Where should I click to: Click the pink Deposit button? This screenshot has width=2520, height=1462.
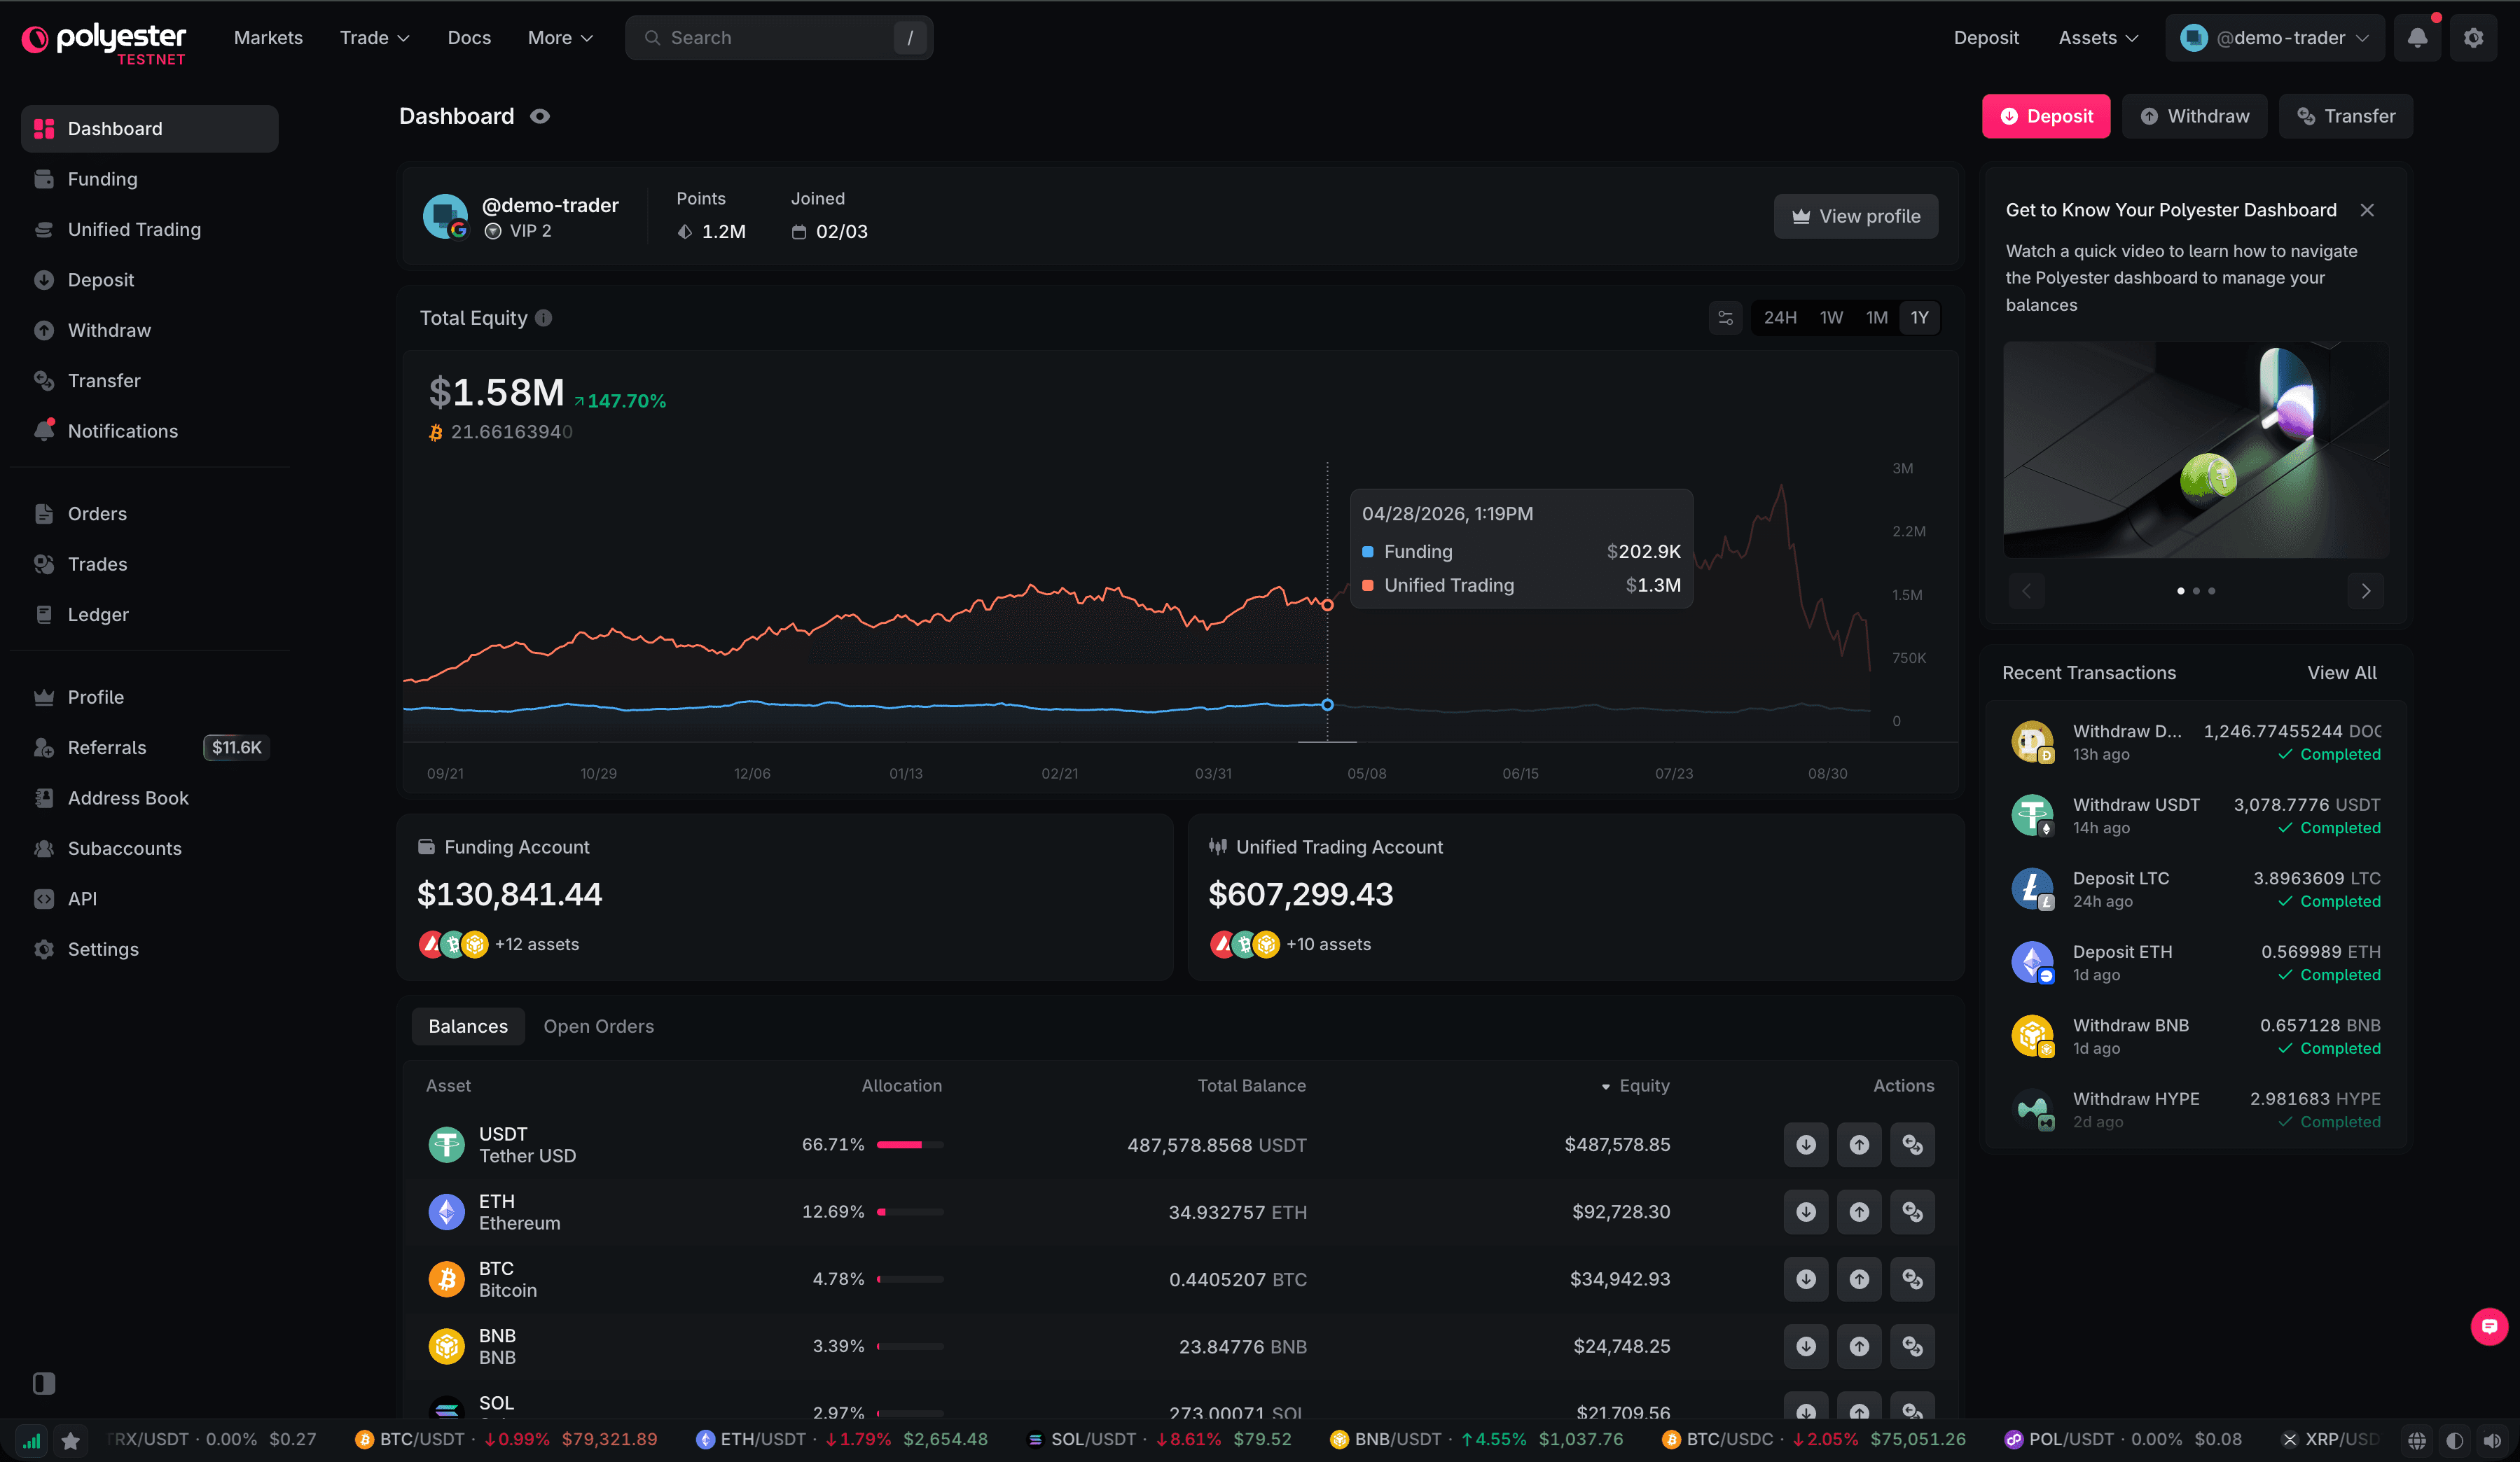coord(2046,116)
